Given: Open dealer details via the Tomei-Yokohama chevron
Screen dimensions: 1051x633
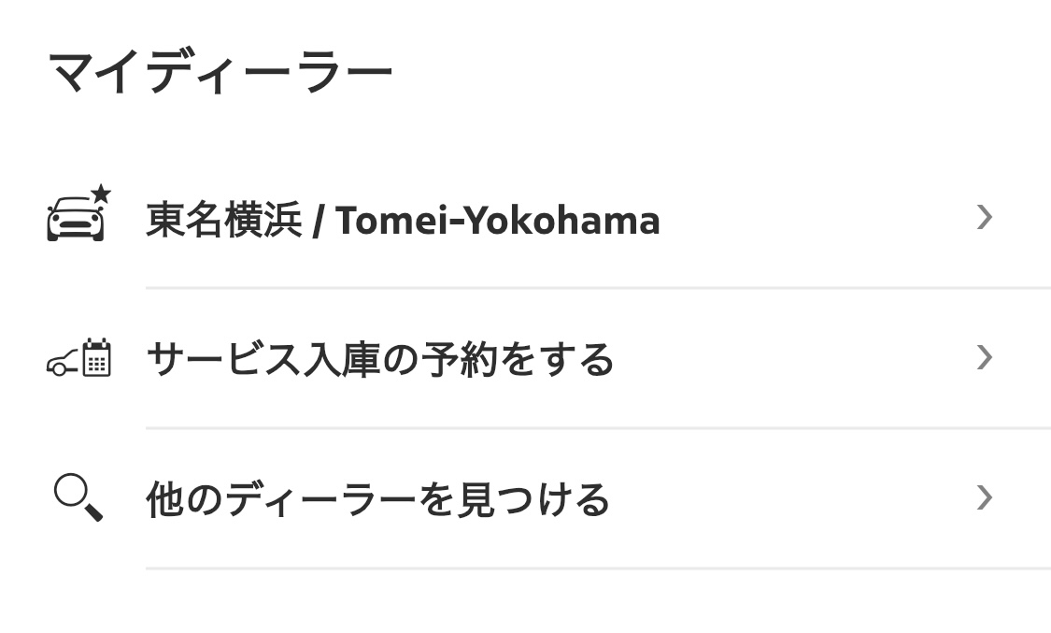Looking at the screenshot, I should (983, 218).
